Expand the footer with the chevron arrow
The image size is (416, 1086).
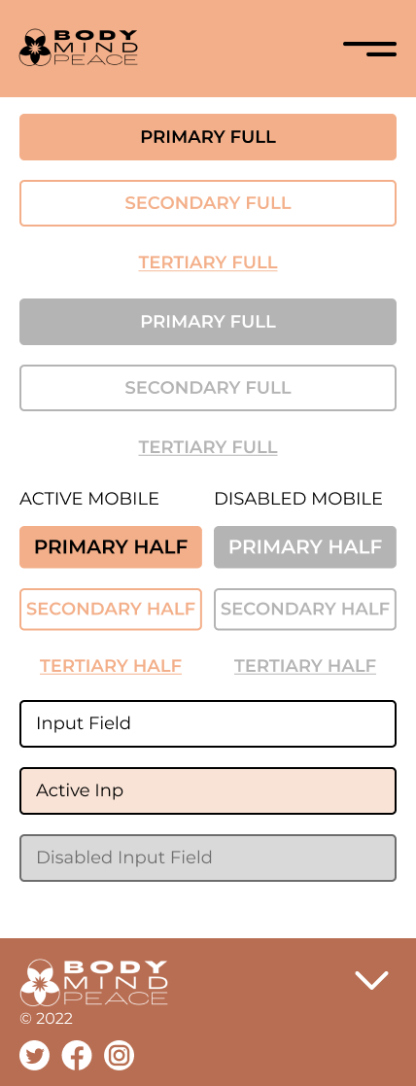pyautogui.click(x=371, y=980)
